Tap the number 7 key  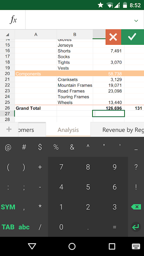click(61, 167)
